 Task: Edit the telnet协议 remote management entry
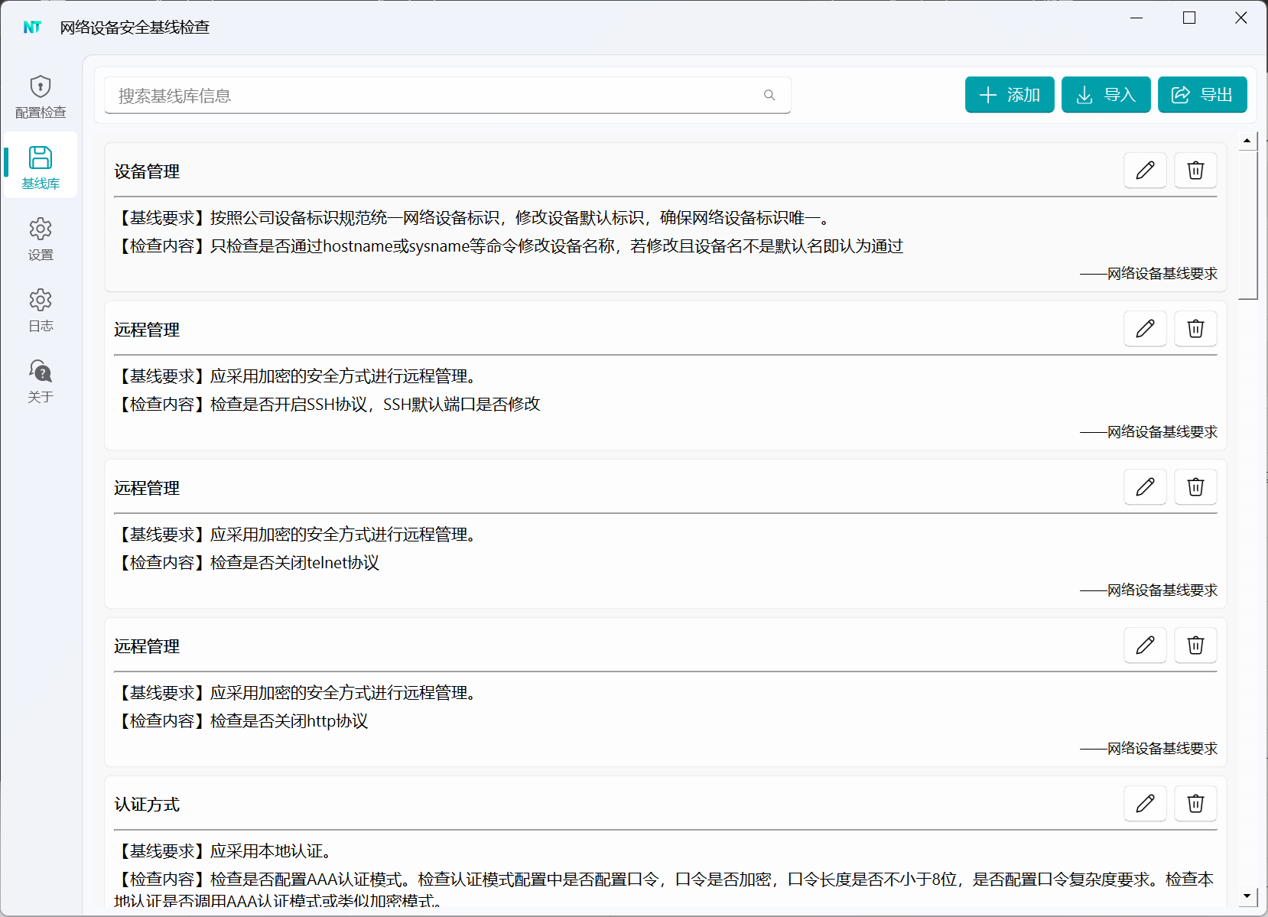pyautogui.click(x=1145, y=486)
